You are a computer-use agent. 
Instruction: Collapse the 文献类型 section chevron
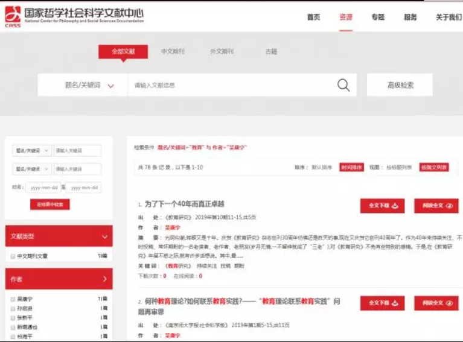pos(104,236)
